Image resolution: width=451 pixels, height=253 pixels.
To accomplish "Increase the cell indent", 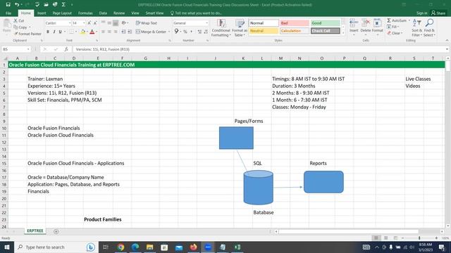I will click(x=130, y=32).
